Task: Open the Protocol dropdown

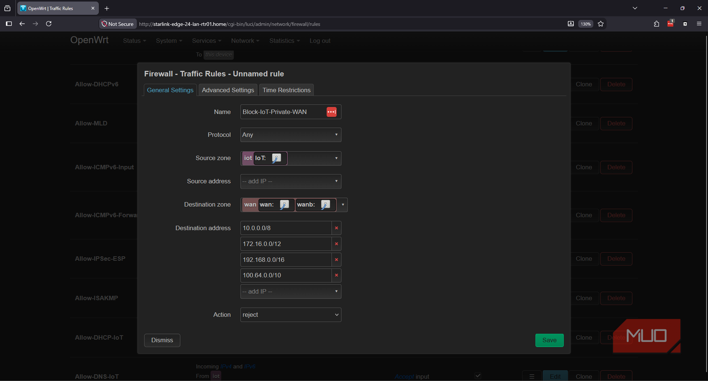Action: [290, 135]
